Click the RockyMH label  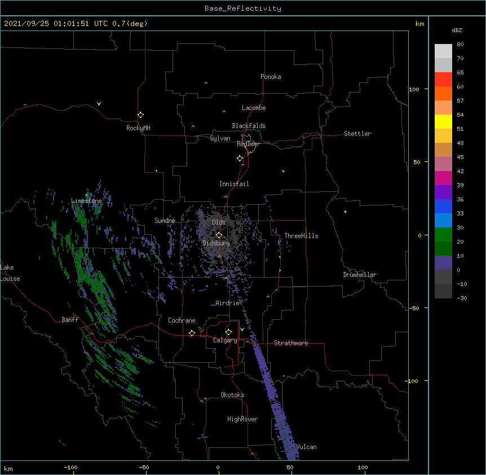(x=138, y=128)
